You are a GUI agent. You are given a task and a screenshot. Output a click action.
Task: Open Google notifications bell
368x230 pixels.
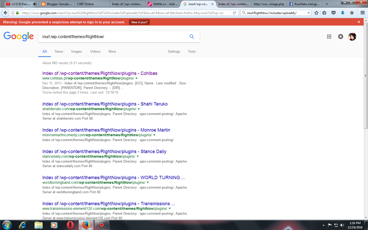click(x=341, y=37)
